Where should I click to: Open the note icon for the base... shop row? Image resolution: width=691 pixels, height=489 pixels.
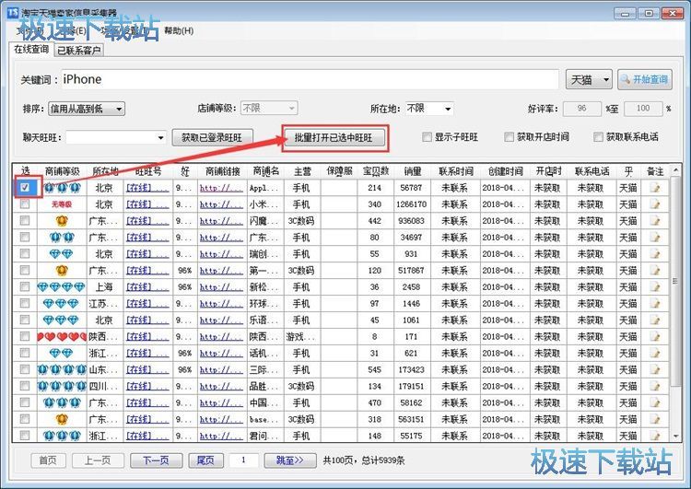[x=655, y=419]
